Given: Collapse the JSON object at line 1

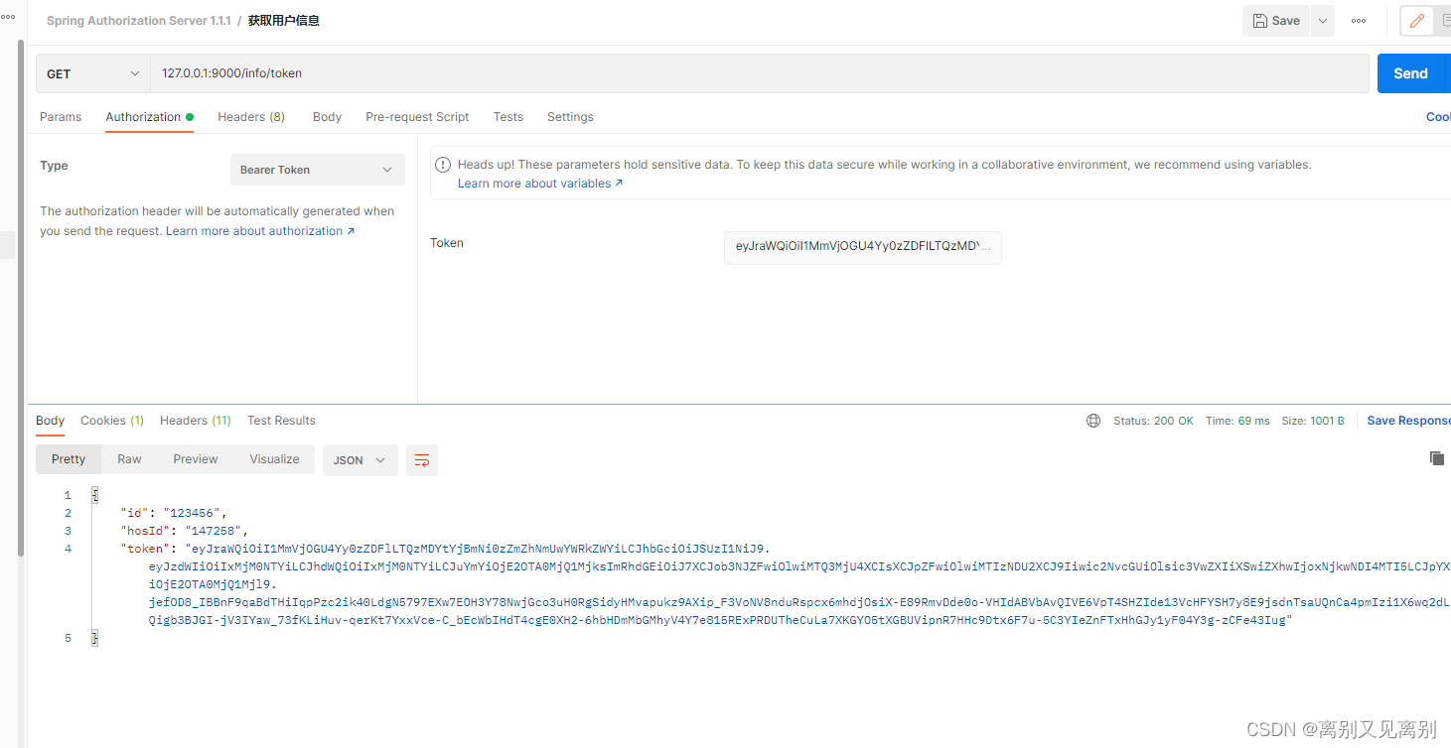Looking at the screenshot, I should 95,495.
